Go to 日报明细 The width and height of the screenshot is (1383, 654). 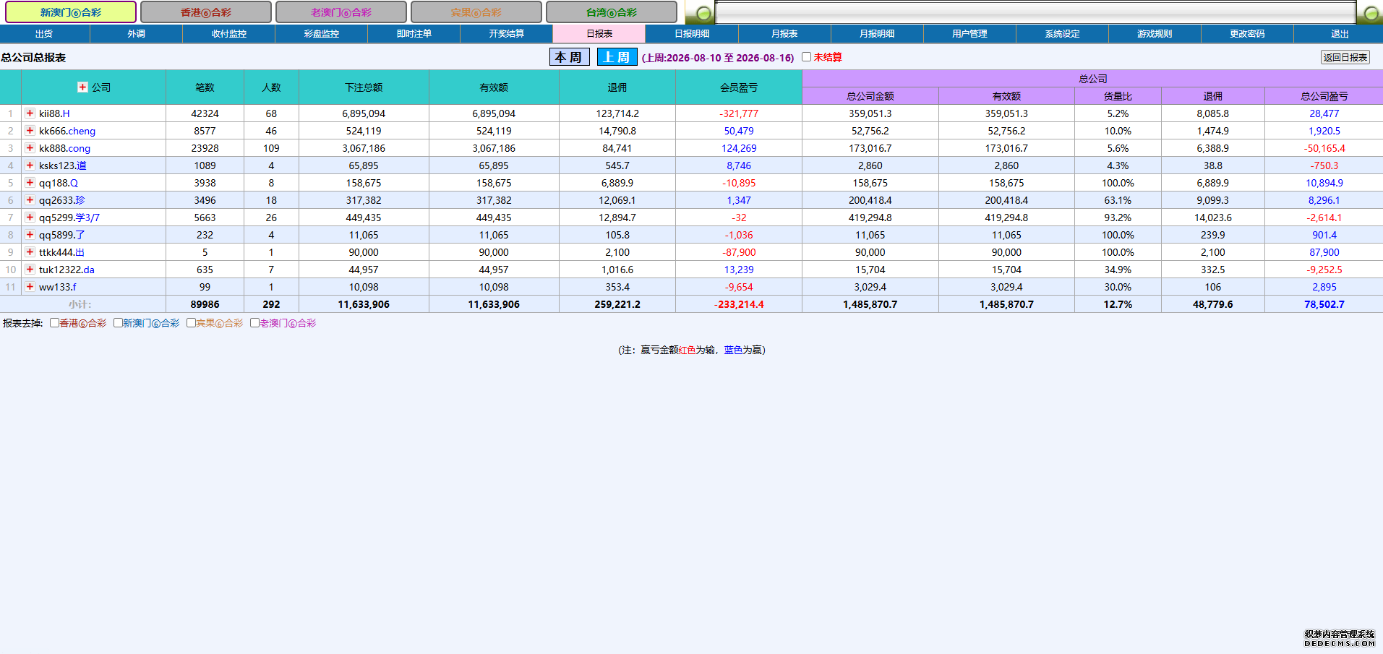pyautogui.click(x=692, y=34)
